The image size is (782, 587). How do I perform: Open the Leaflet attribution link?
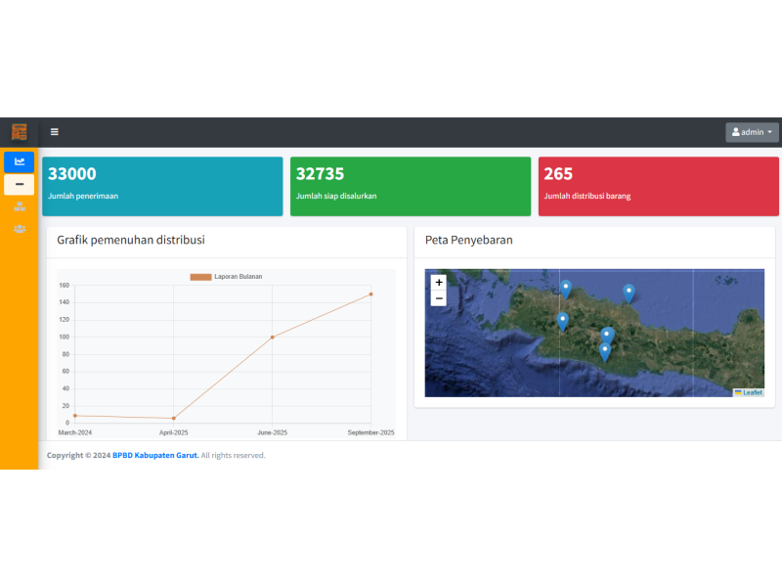(x=752, y=392)
